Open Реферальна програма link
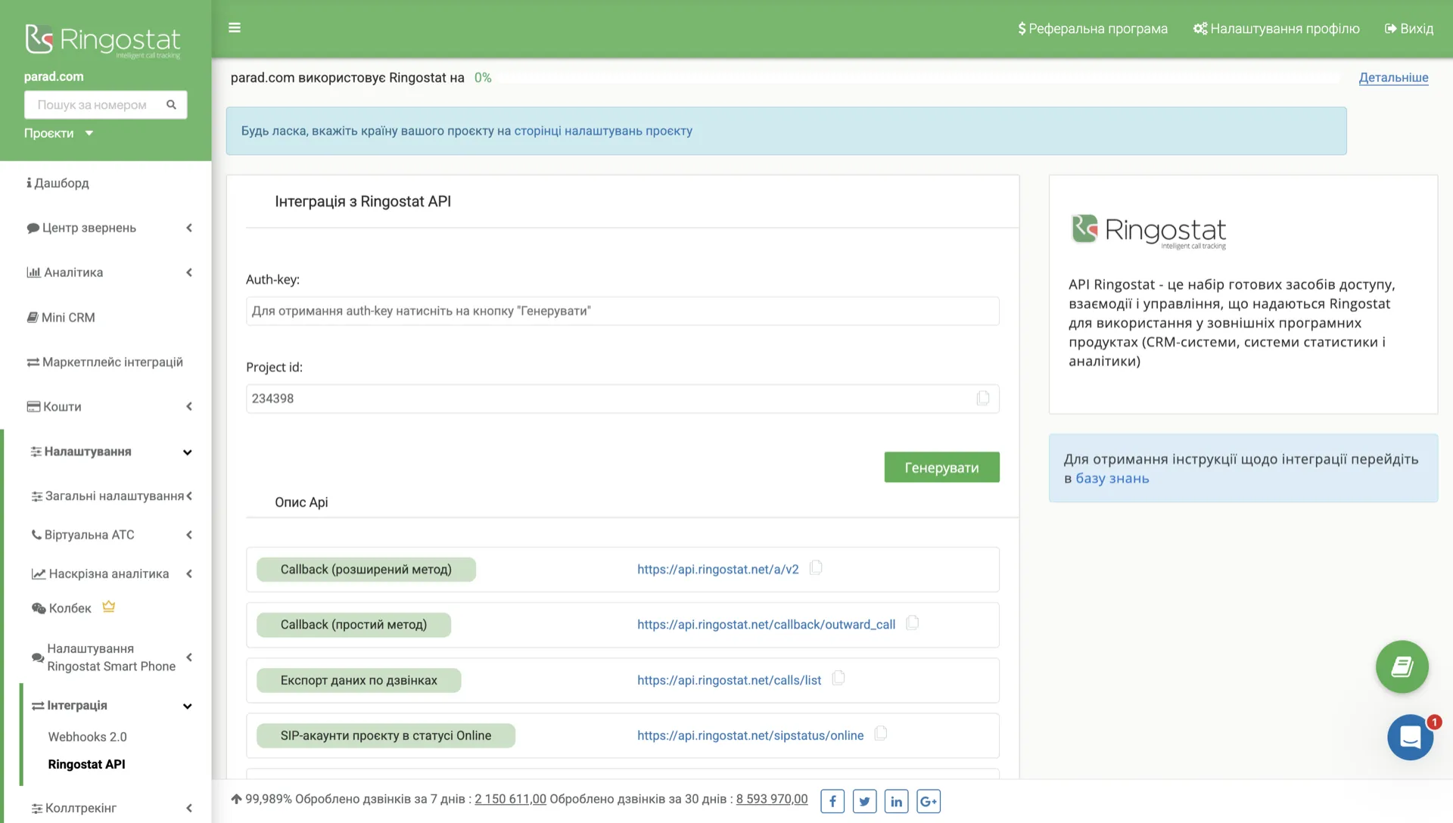This screenshot has height=823, width=1453. (x=1092, y=29)
